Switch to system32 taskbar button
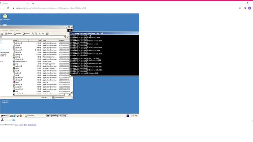The width and height of the screenshot is (253, 142). tap(35, 116)
